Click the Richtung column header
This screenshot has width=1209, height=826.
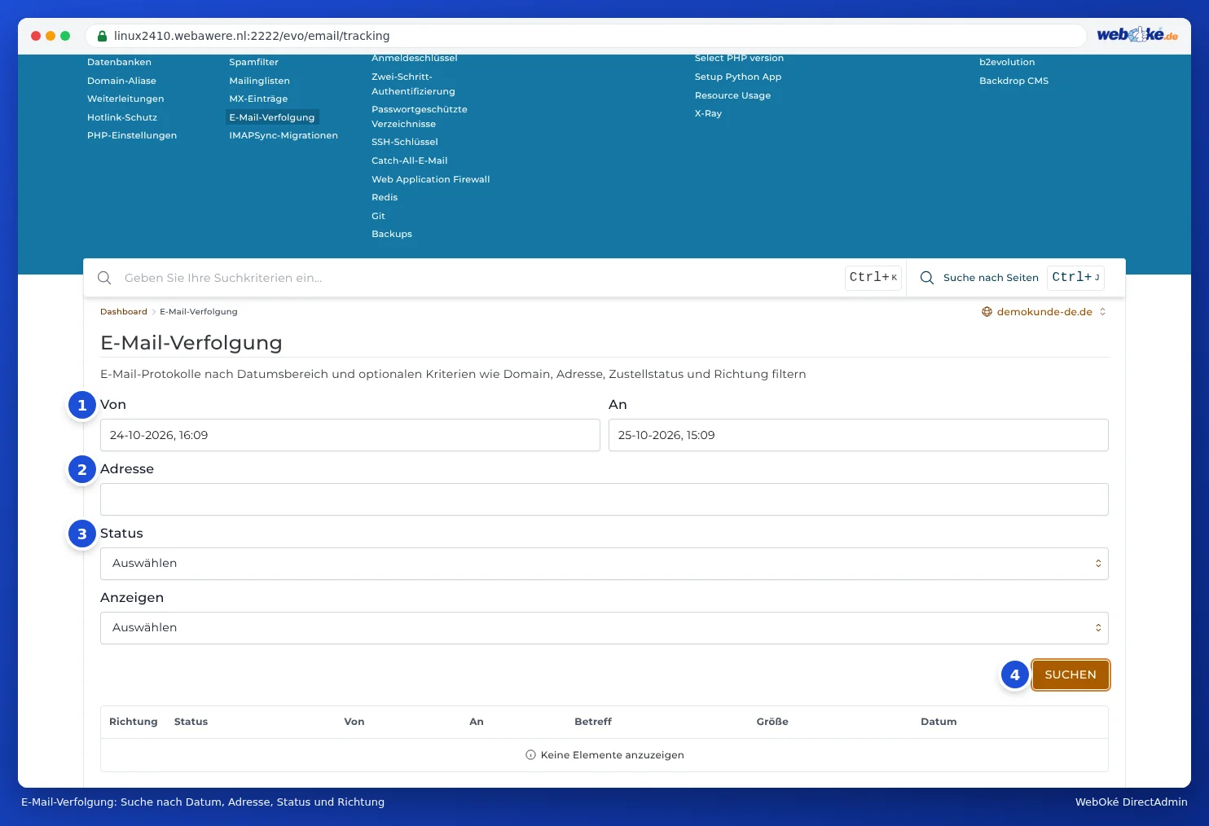point(134,722)
